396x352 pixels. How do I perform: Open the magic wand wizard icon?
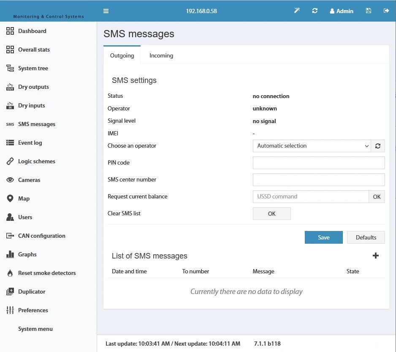pyautogui.click(x=297, y=11)
